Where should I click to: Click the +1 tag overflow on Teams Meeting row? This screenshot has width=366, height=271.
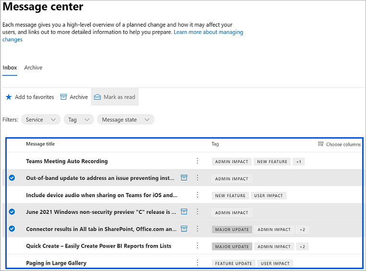299,162
